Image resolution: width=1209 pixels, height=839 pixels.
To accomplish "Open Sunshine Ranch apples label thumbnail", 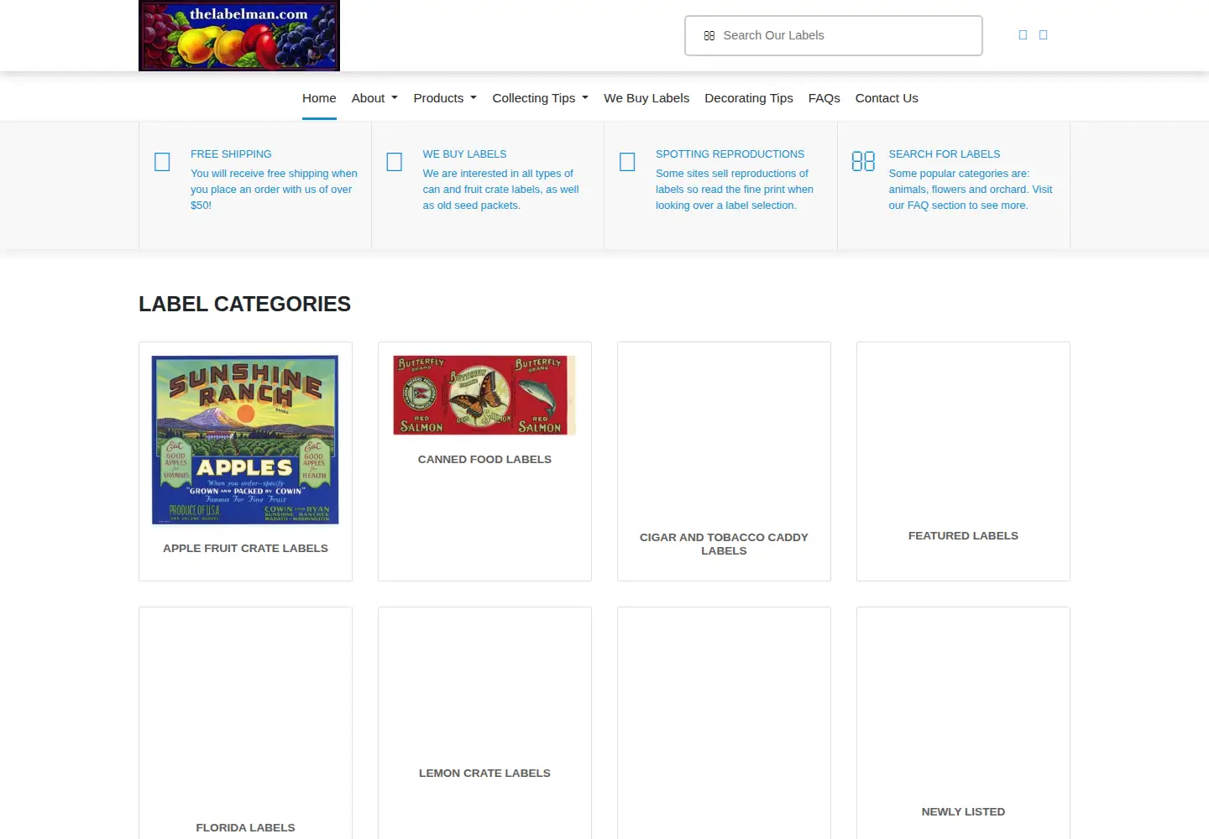I will click(x=245, y=440).
